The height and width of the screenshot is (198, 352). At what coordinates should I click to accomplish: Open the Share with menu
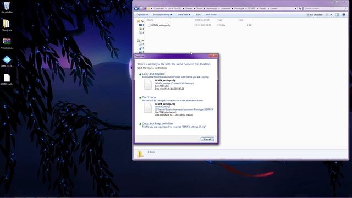click(x=184, y=15)
